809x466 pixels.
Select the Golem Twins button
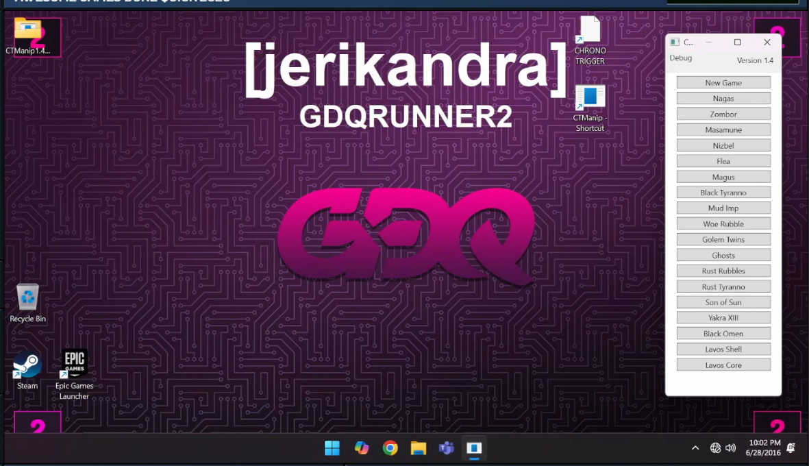[723, 239]
